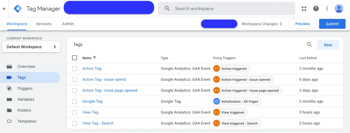Open Triggers from the sidebar

pos(25,88)
